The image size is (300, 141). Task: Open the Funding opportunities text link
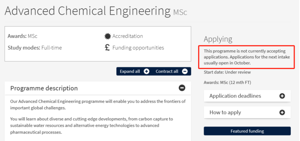[x=138, y=48]
